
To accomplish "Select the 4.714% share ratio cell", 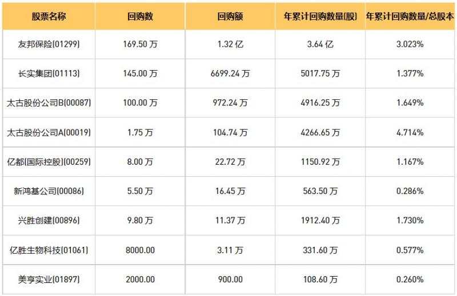I will [x=410, y=132].
